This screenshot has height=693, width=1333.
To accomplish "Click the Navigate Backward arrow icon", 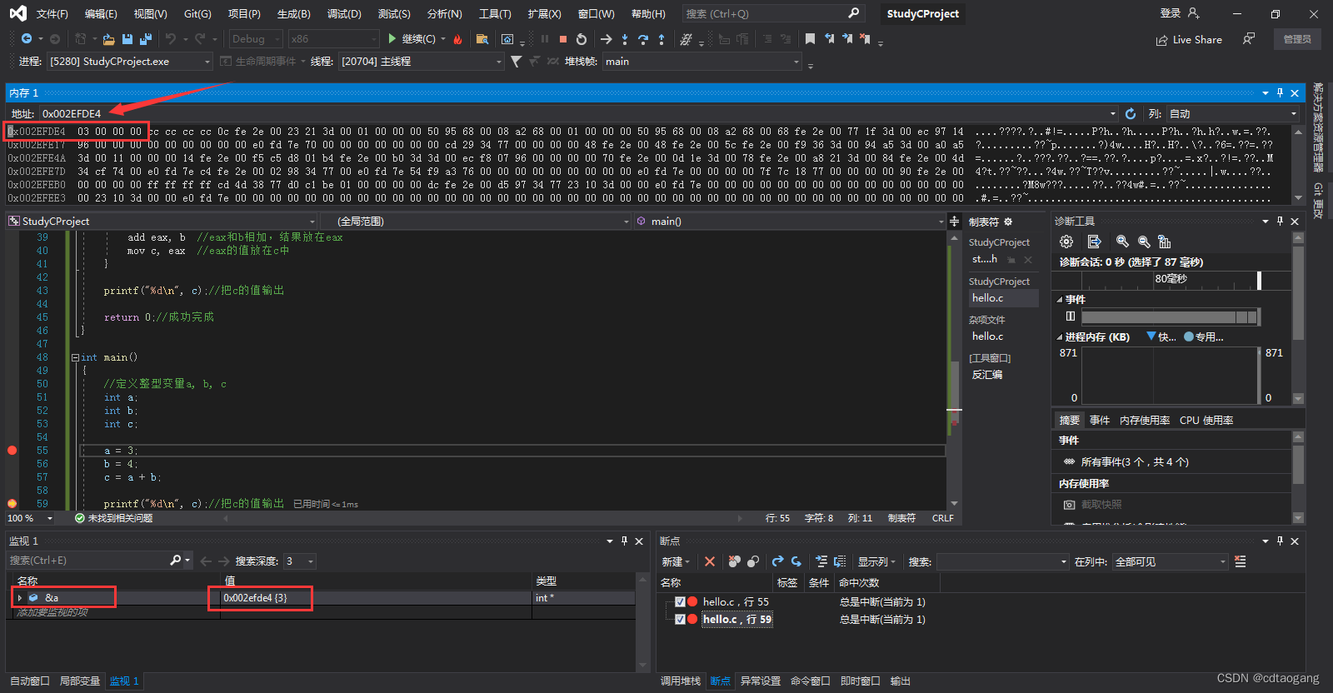I will point(27,39).
